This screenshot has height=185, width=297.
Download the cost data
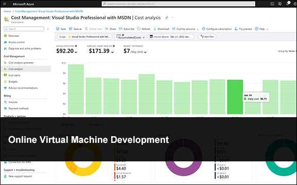pyautogui.click(x=161, y=29)
